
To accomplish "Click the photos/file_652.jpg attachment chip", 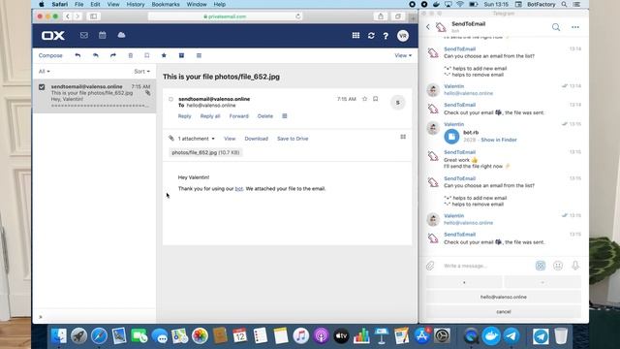I will [205, 152].
